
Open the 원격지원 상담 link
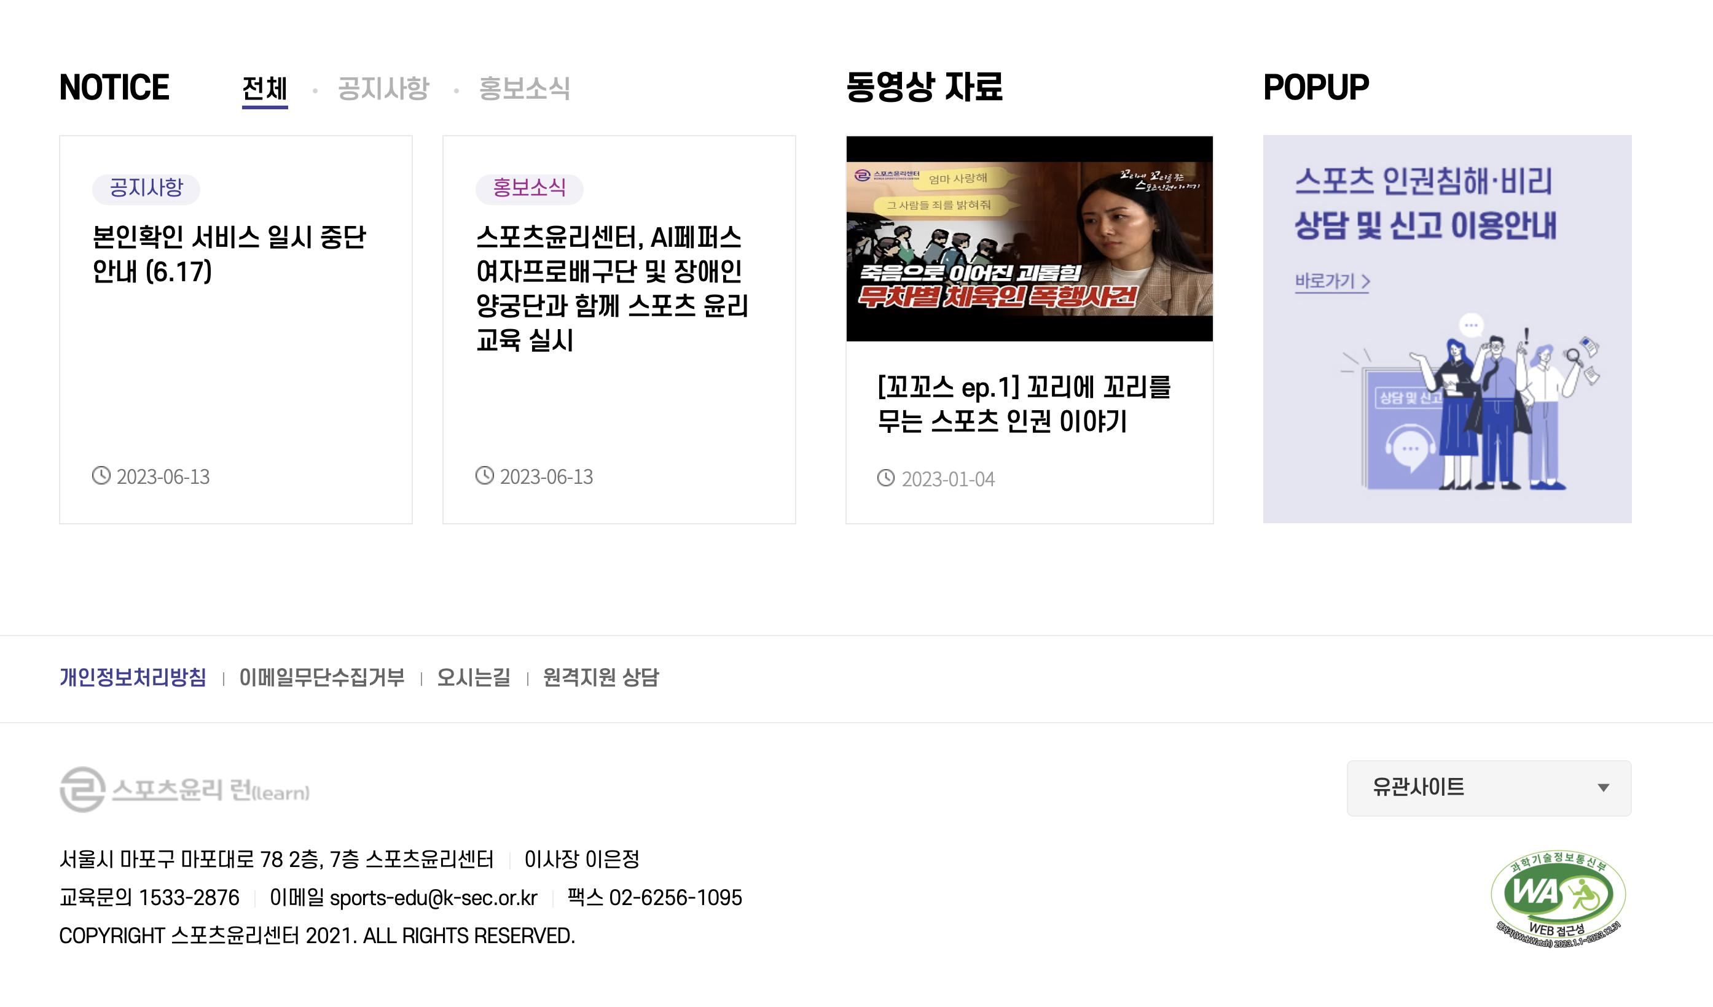tap(600, 677)
